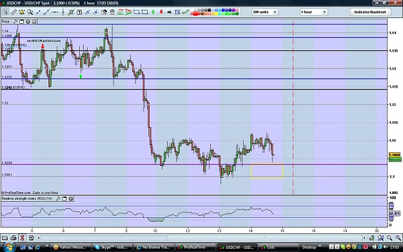
Task: Click the 1.1060 current price label
Action: 395,155
